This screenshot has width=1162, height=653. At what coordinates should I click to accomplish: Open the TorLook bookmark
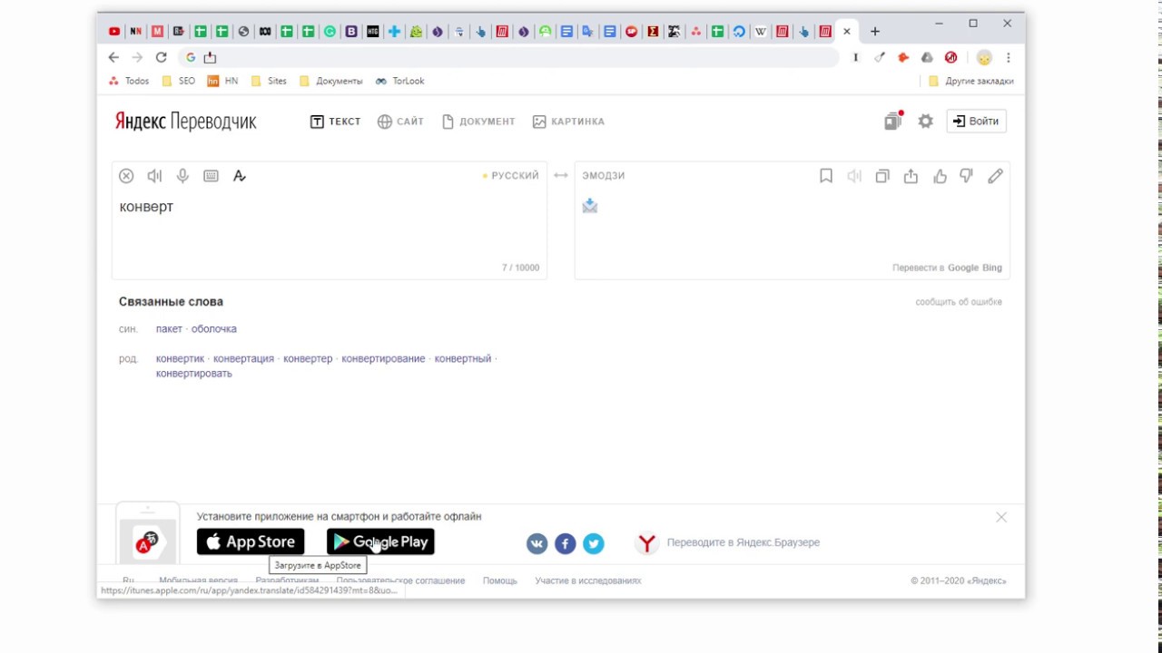399,81
